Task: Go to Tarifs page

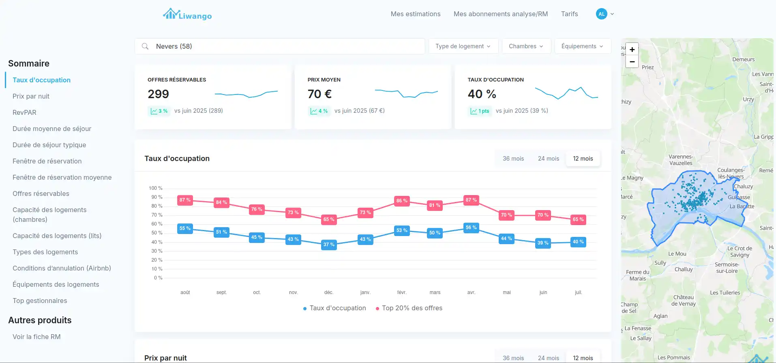Action: tap(569, 14)
